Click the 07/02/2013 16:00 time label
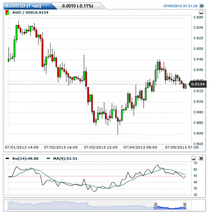The image size is (209, 214). 61,147
